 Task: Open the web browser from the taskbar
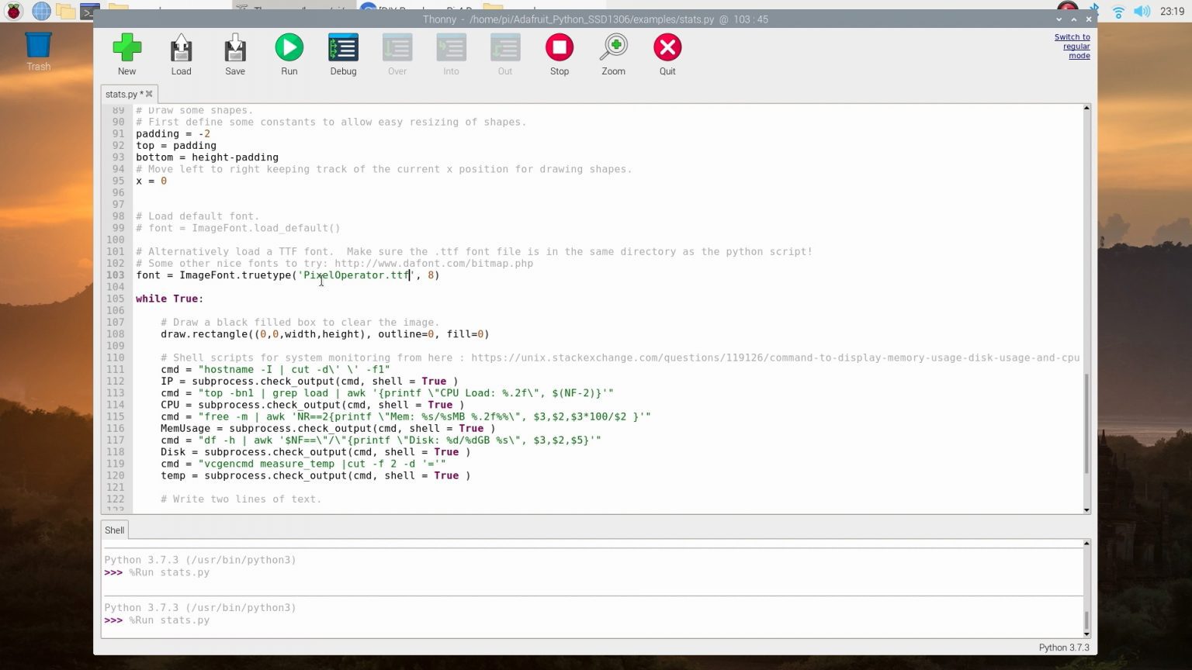(x=40, y=12)
